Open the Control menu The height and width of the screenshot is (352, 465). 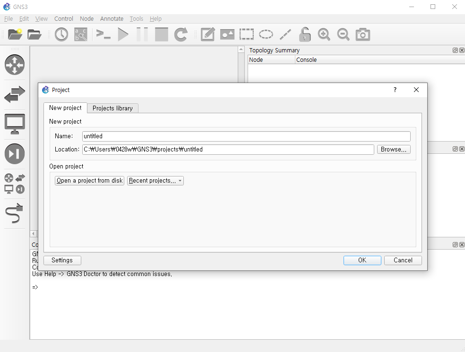click(x=63, y=19)
